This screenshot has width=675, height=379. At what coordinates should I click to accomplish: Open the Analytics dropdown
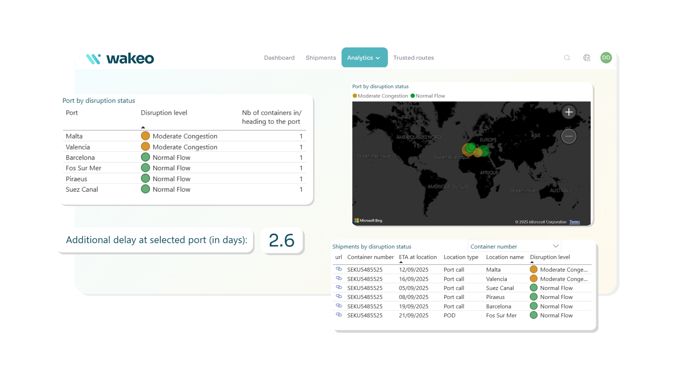364,58
